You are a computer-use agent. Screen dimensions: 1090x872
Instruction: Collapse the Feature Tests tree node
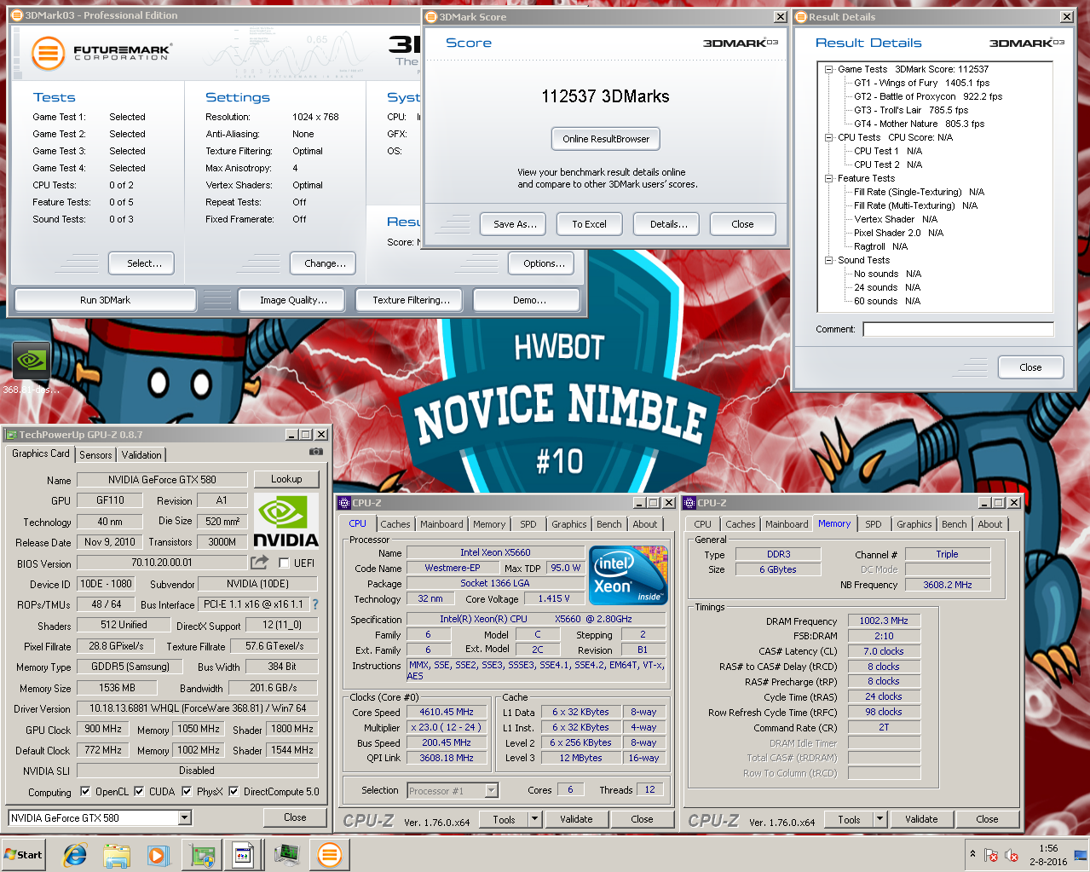pyautogui.click(x=829, y=178)
